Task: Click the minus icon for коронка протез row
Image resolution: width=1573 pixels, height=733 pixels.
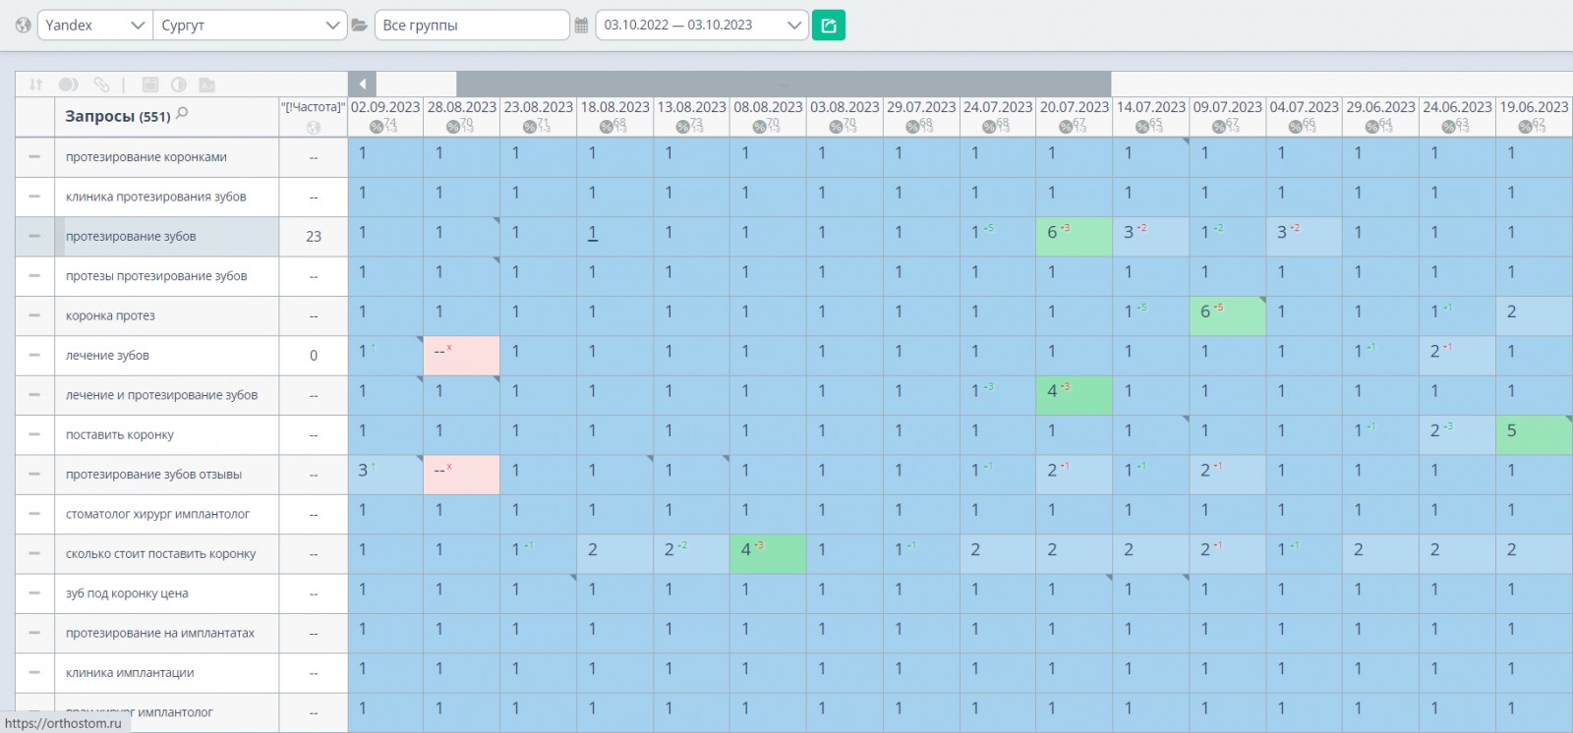Action: (34, 315)
